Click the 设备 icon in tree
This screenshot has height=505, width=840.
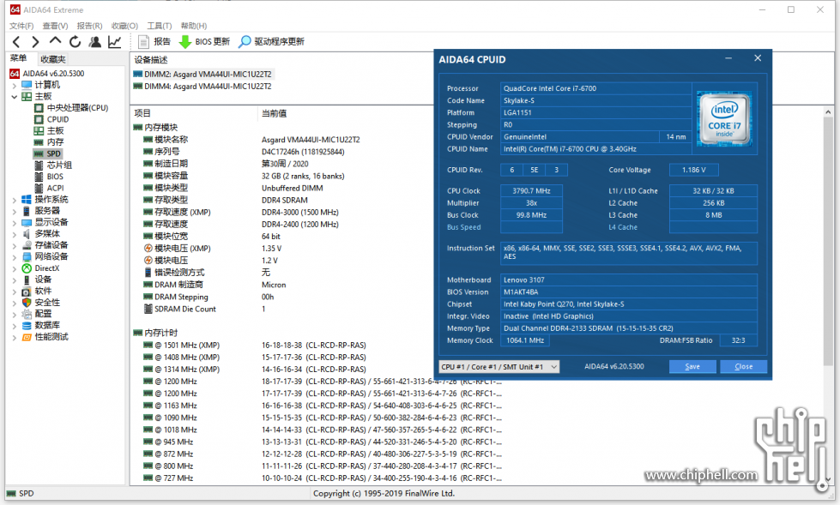(27, 280)
